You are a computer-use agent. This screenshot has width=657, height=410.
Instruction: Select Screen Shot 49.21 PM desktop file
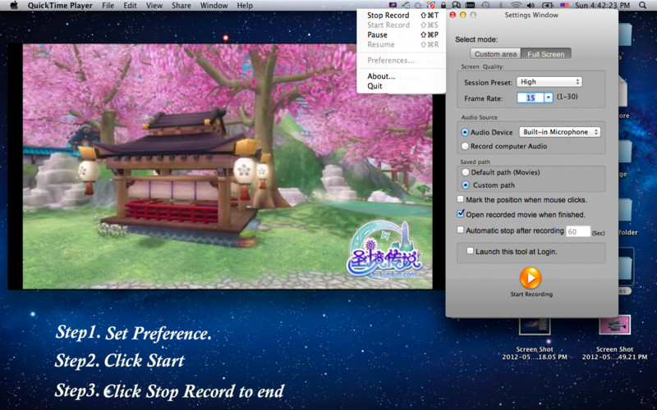coord(614,338)
